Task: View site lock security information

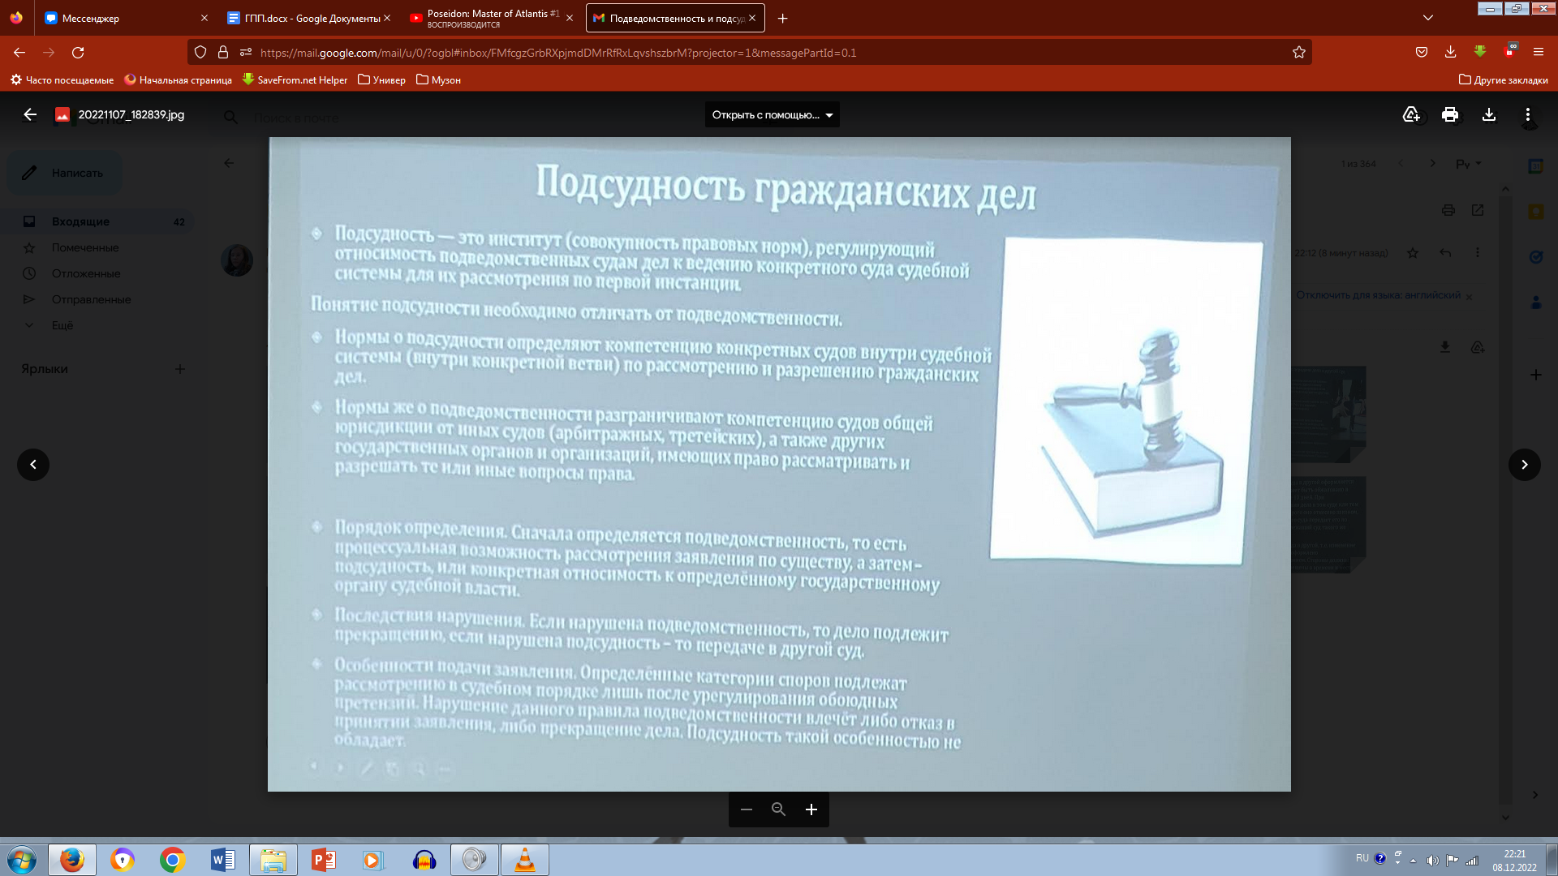Action: (223, 52)
